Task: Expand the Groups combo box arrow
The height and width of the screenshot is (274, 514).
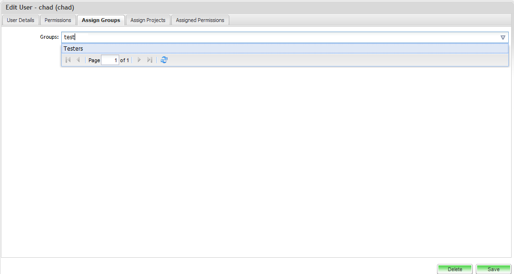Action: 503,37
